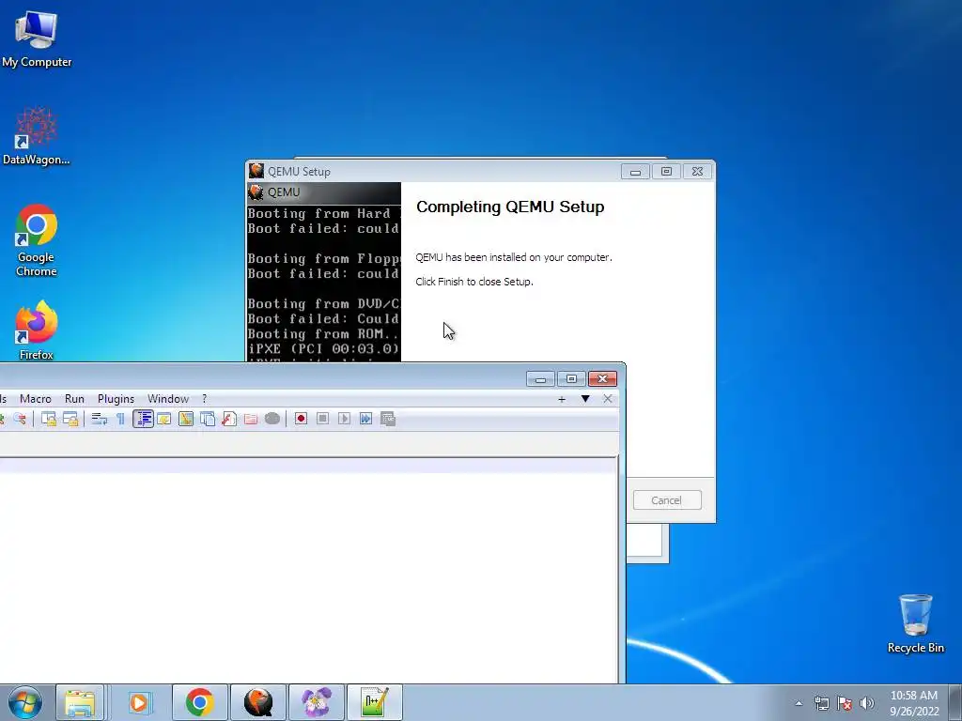Open the black triangle dropdown on menu bar
The height and width of the screenshot is (721, 962).
pos(585,399)
